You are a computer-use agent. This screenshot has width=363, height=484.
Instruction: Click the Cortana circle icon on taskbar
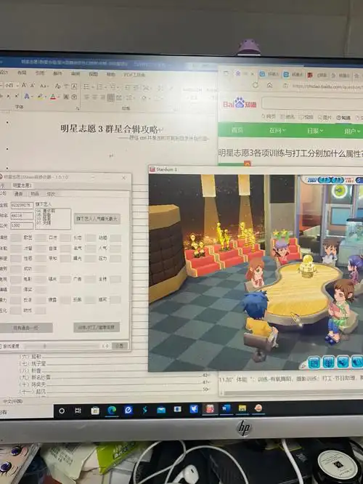click(x=62, y=411)
